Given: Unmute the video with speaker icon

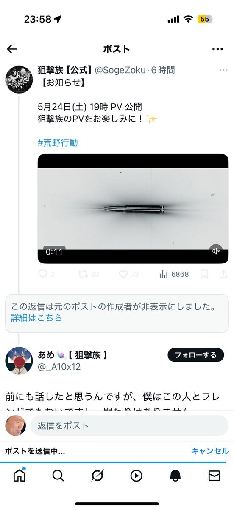Looking at the screenshot, I should (x=216, y=251).
